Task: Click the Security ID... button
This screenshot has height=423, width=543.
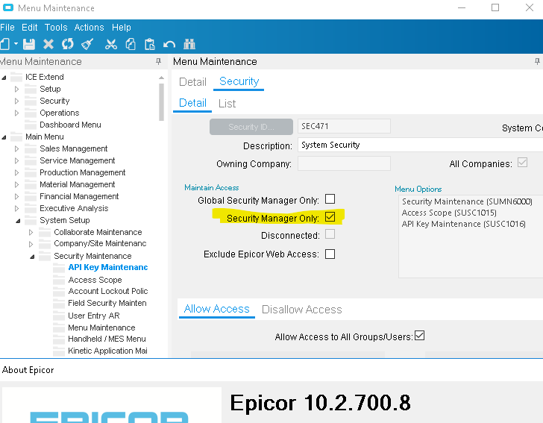Action: click(x=251, y=127)
